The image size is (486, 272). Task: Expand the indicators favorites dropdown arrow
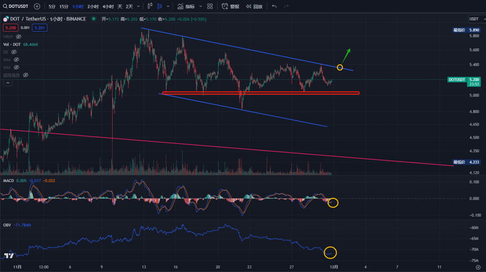(x=201, y=6)
